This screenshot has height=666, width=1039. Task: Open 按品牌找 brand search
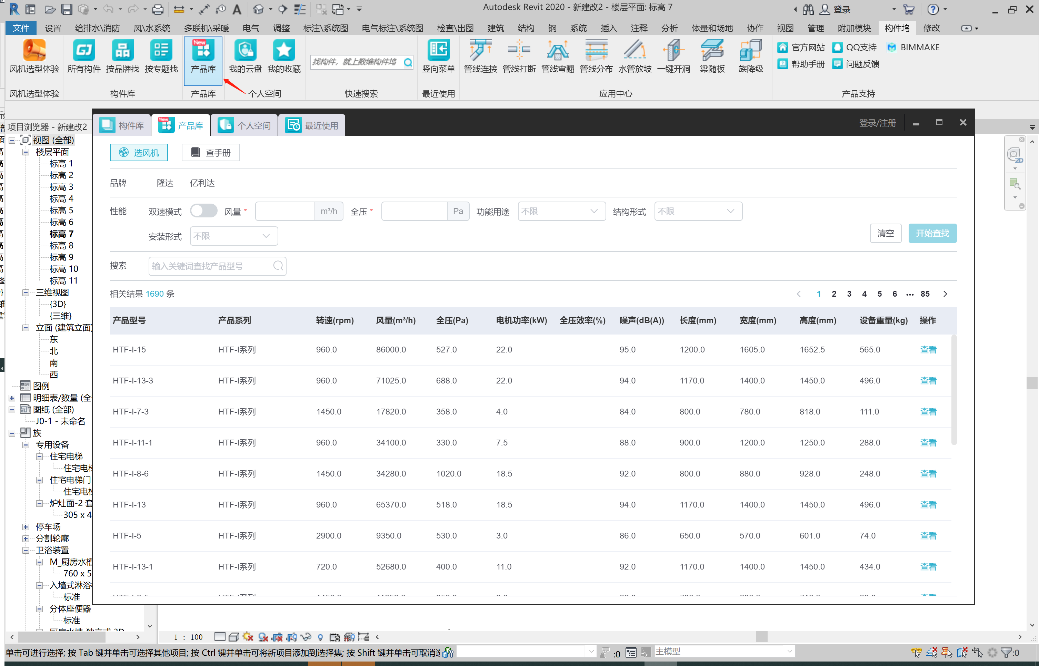pos(122,56)
